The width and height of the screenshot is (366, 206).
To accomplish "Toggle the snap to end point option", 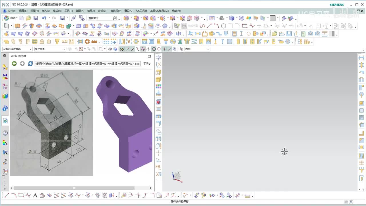I will tap(128, 49).
